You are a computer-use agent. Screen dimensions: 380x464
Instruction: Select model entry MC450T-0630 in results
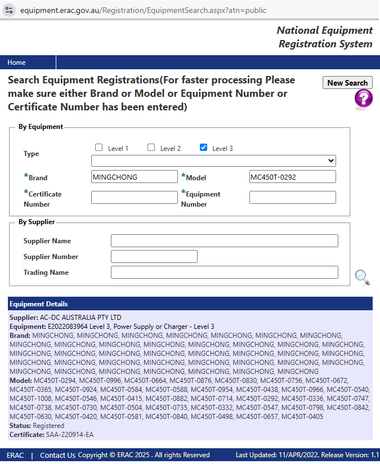click(x=30, y=416)
